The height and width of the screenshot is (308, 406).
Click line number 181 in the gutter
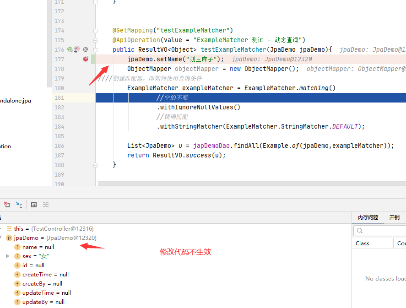click(60, 98)
